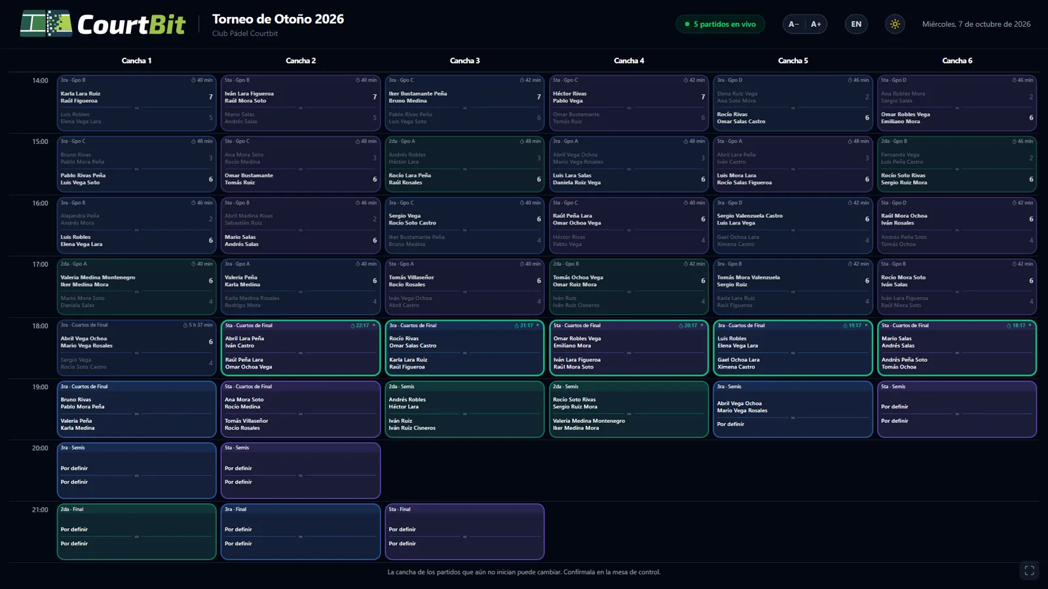1048x589 pixels.
Task: Increase font size with A+ button
Action: 816,24
